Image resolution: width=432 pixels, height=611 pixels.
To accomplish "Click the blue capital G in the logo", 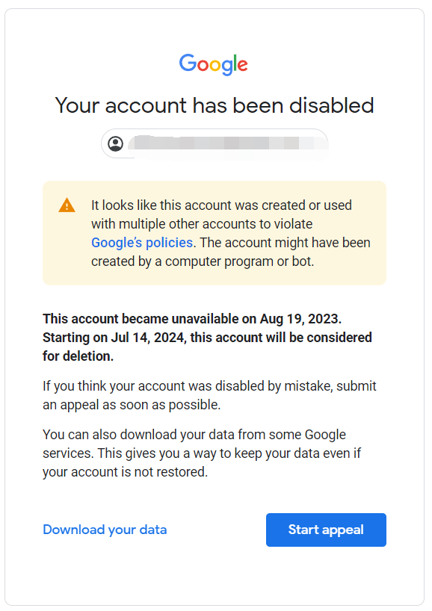I will pyautogui.click(x=188, y=62).
